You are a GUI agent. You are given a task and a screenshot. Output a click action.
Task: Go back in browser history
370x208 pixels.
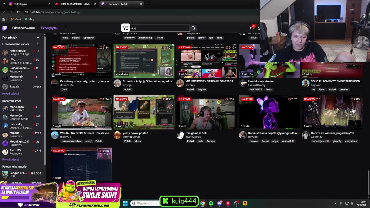click(x=4, y=12)
